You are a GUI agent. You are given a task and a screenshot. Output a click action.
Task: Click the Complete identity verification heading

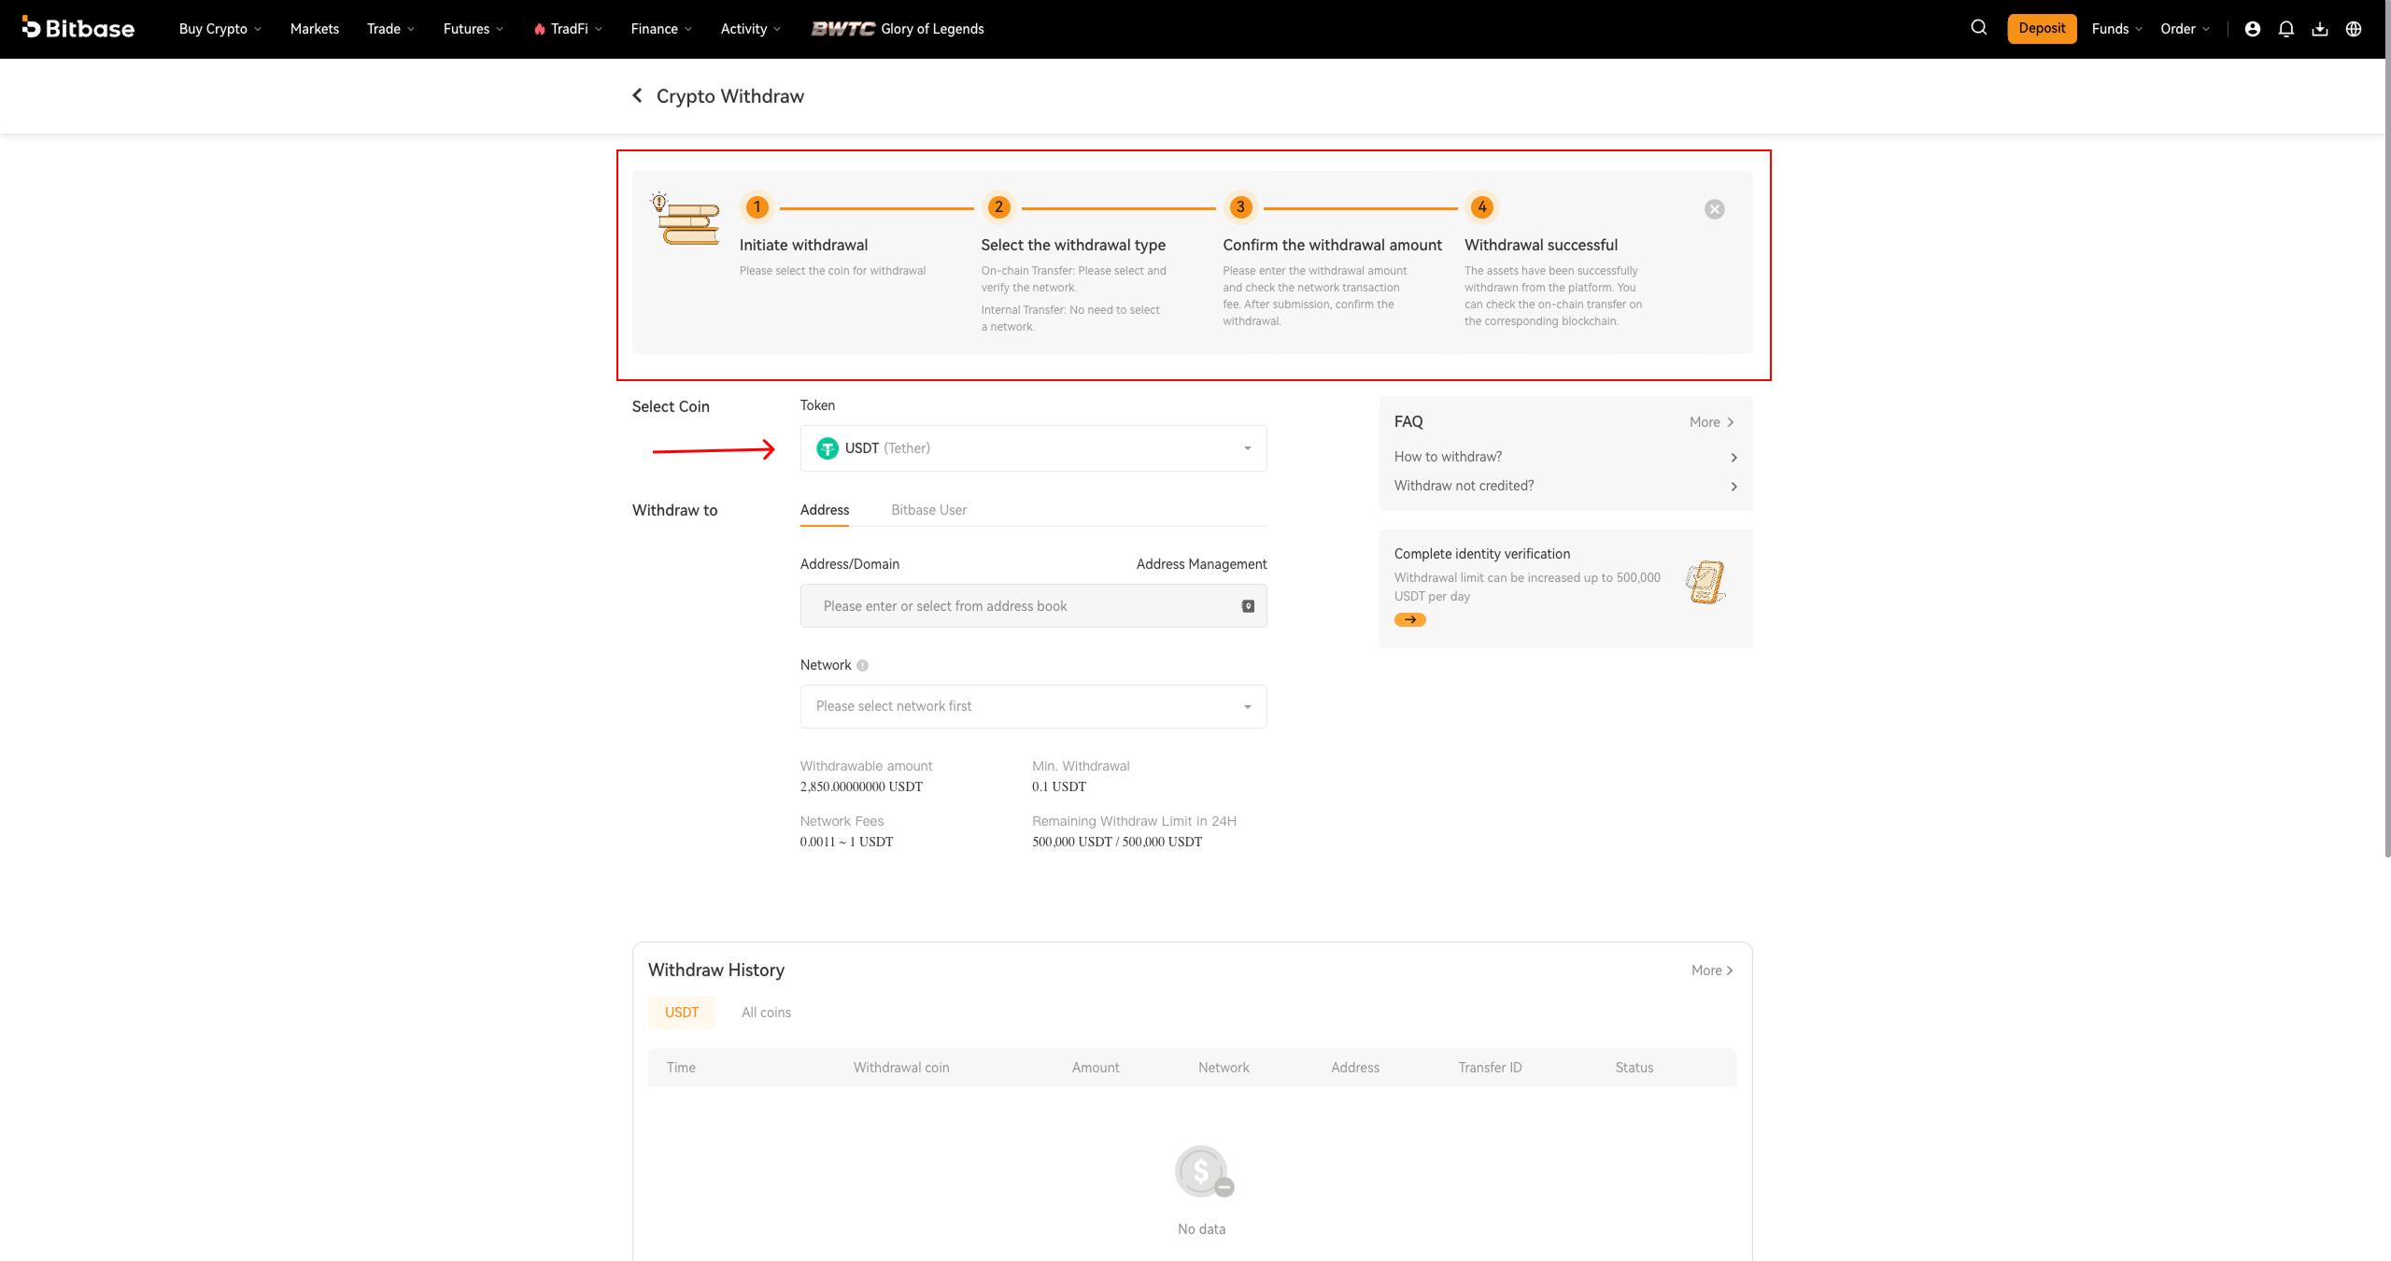coord(1481,554)
